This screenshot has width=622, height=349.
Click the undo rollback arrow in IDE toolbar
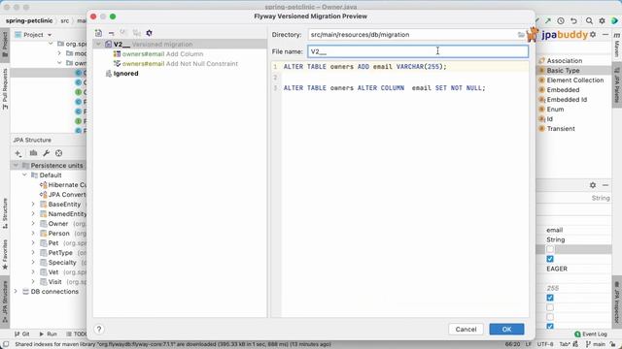(574, 20)
